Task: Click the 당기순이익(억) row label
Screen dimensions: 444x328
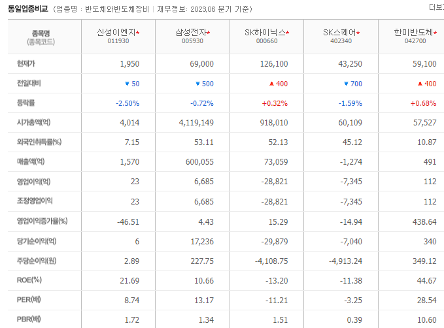Action: pyautogui.click(x=37, y=241)
